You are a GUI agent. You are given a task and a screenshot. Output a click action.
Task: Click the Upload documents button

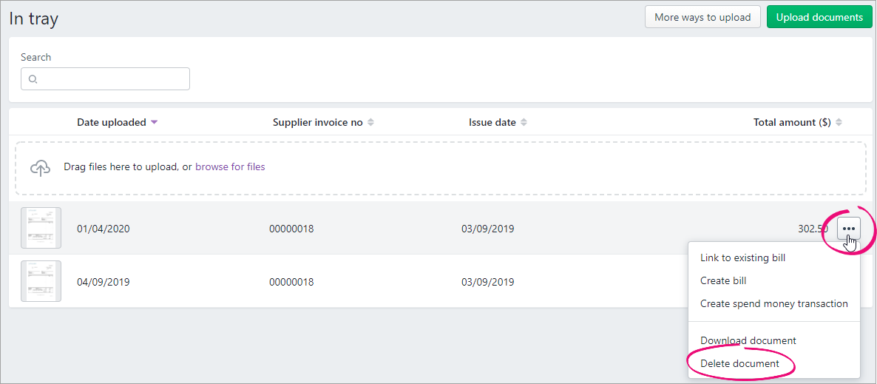(819, 17)
